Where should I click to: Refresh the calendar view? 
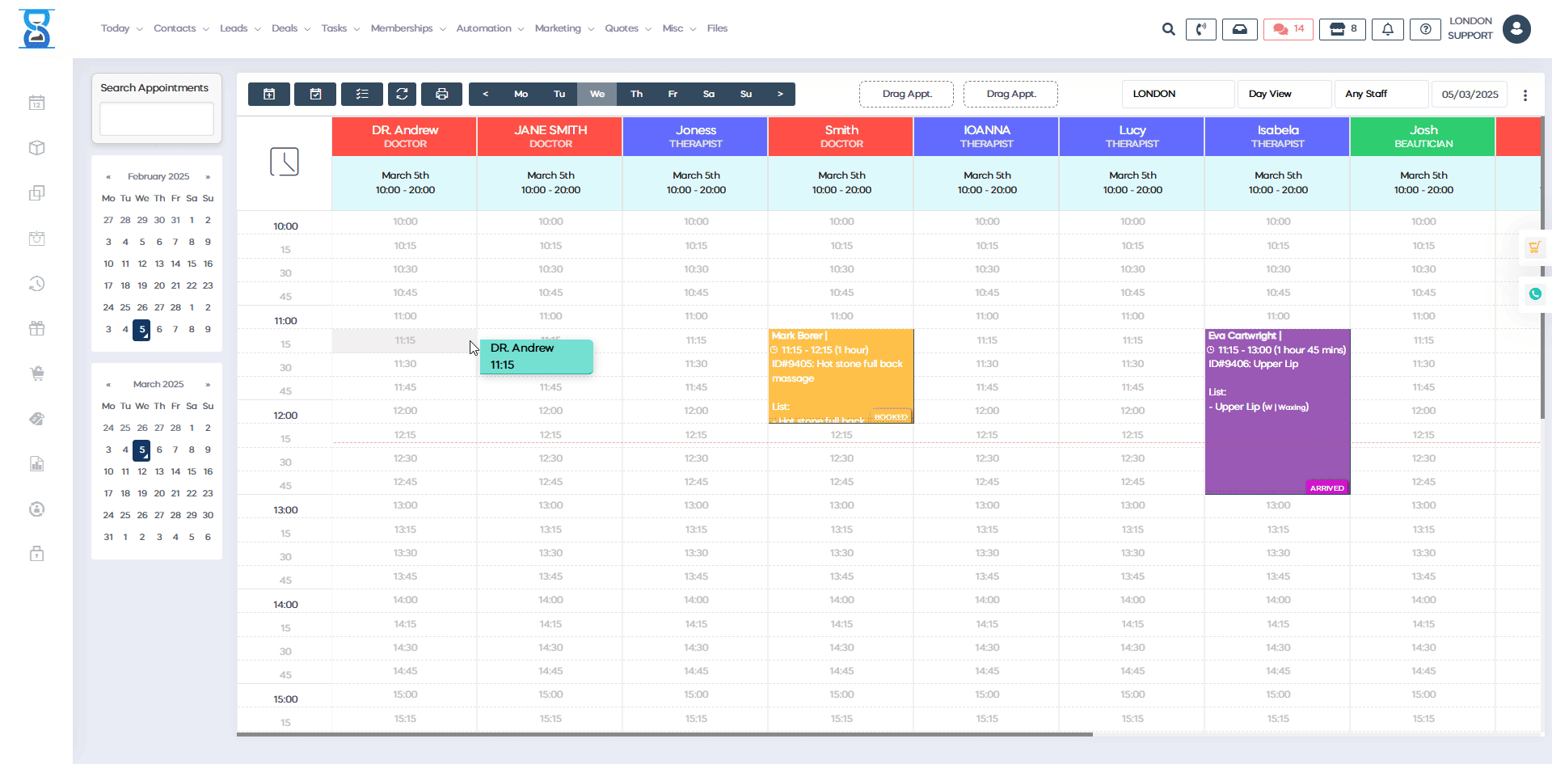click(402, 94)
